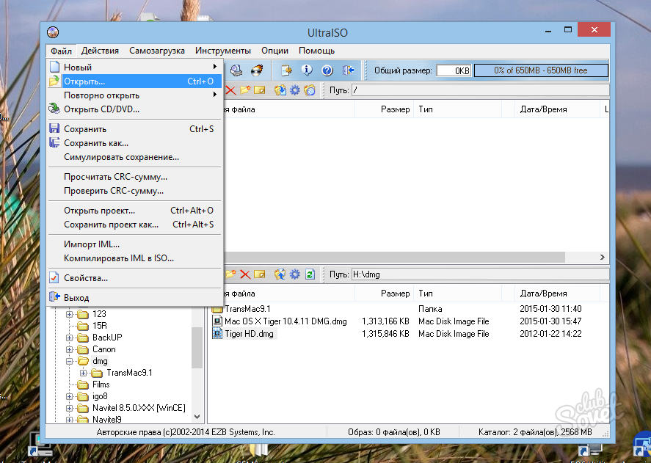Click the folder tree vertical scrollbar thumb
The width and height of the screenshot is (651, 463).
click(x=197, y=347)
